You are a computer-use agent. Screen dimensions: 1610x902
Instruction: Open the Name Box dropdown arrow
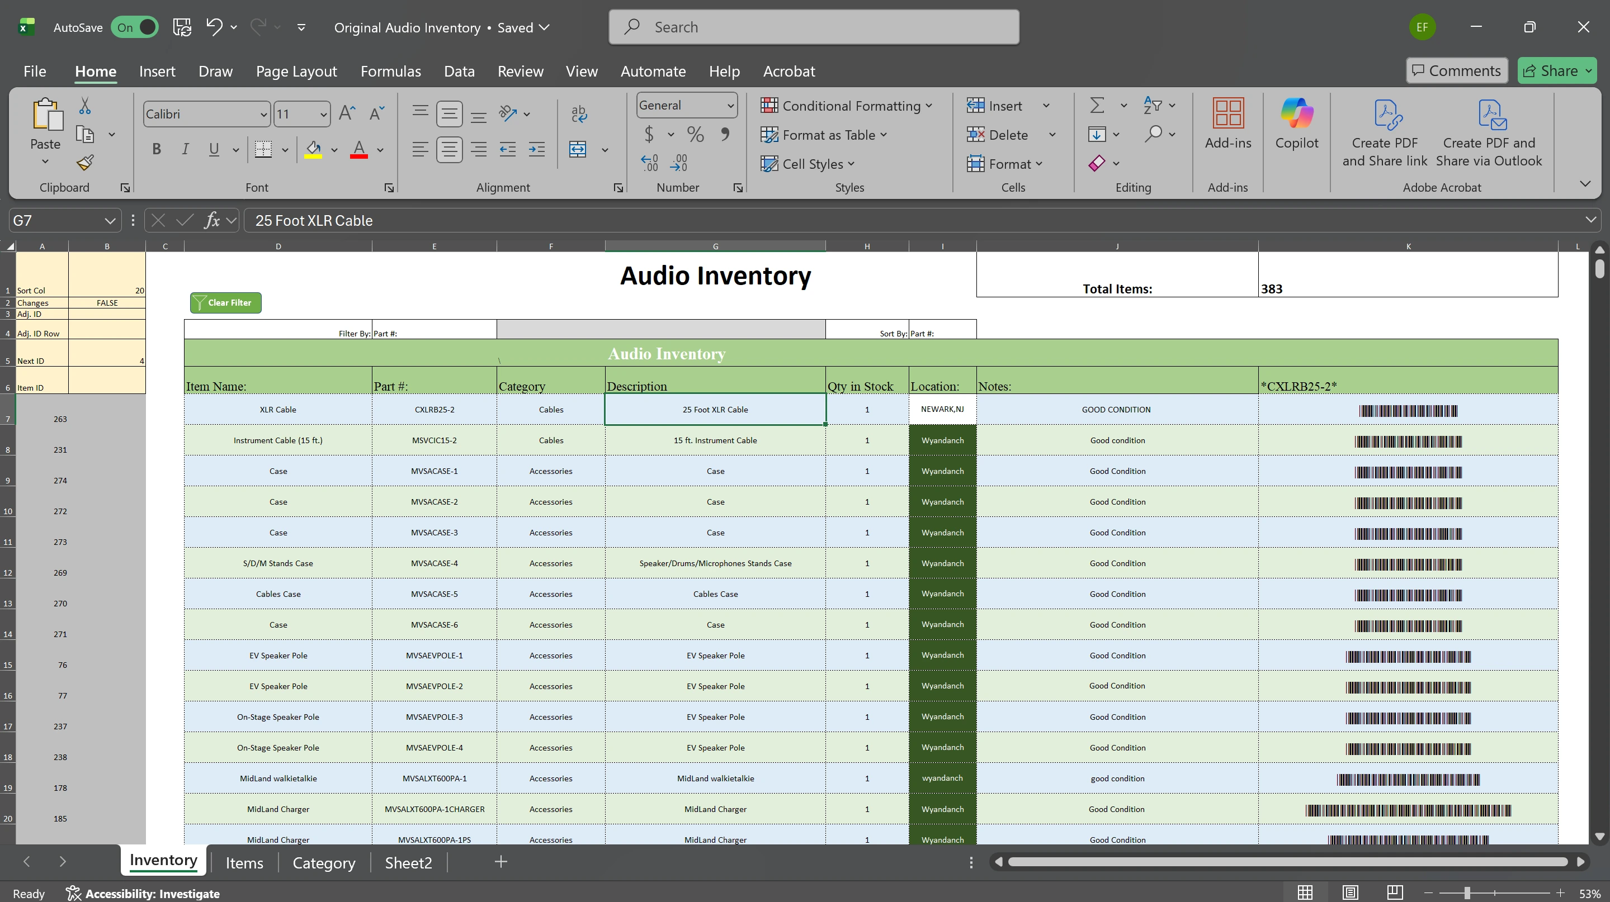pos(110,221)
